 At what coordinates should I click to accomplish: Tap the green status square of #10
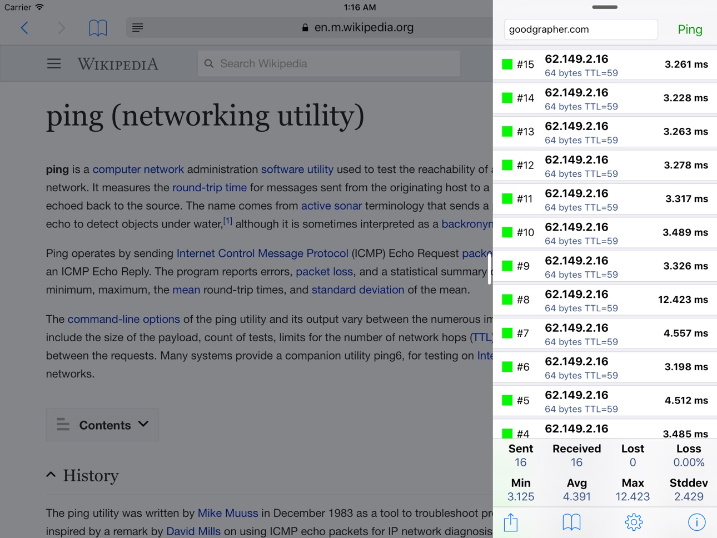507,232
